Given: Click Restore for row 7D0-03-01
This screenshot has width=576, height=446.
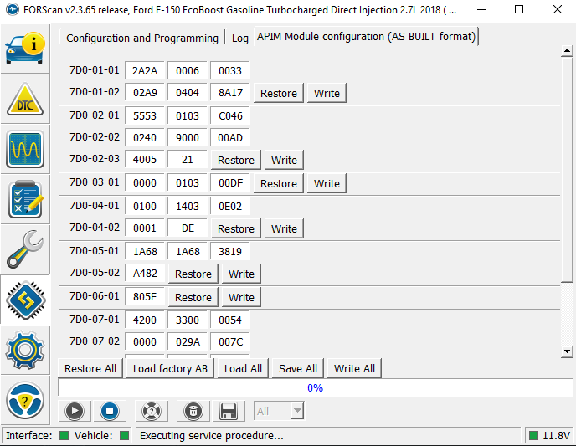Looking at the screenshot, I should coord(279,183).
